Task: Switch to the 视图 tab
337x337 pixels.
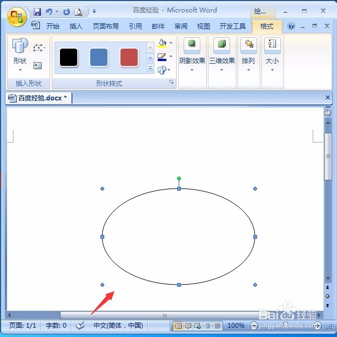Action: click(x=203, y=26)
